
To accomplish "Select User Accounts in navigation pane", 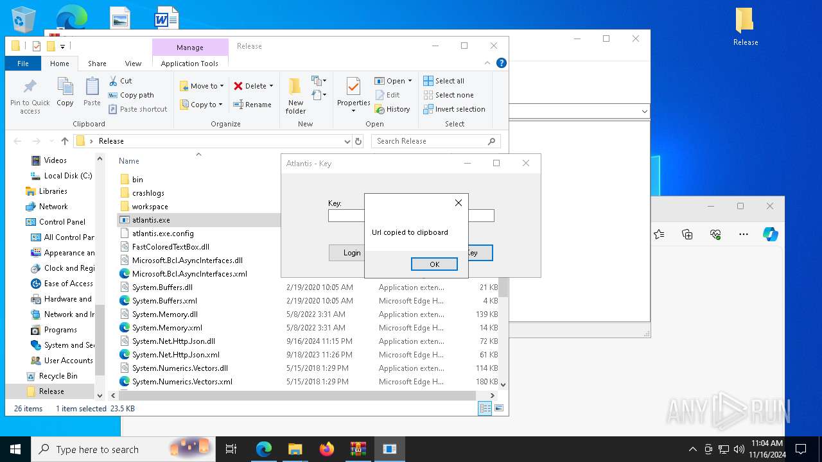I will (x=68, y=361).
